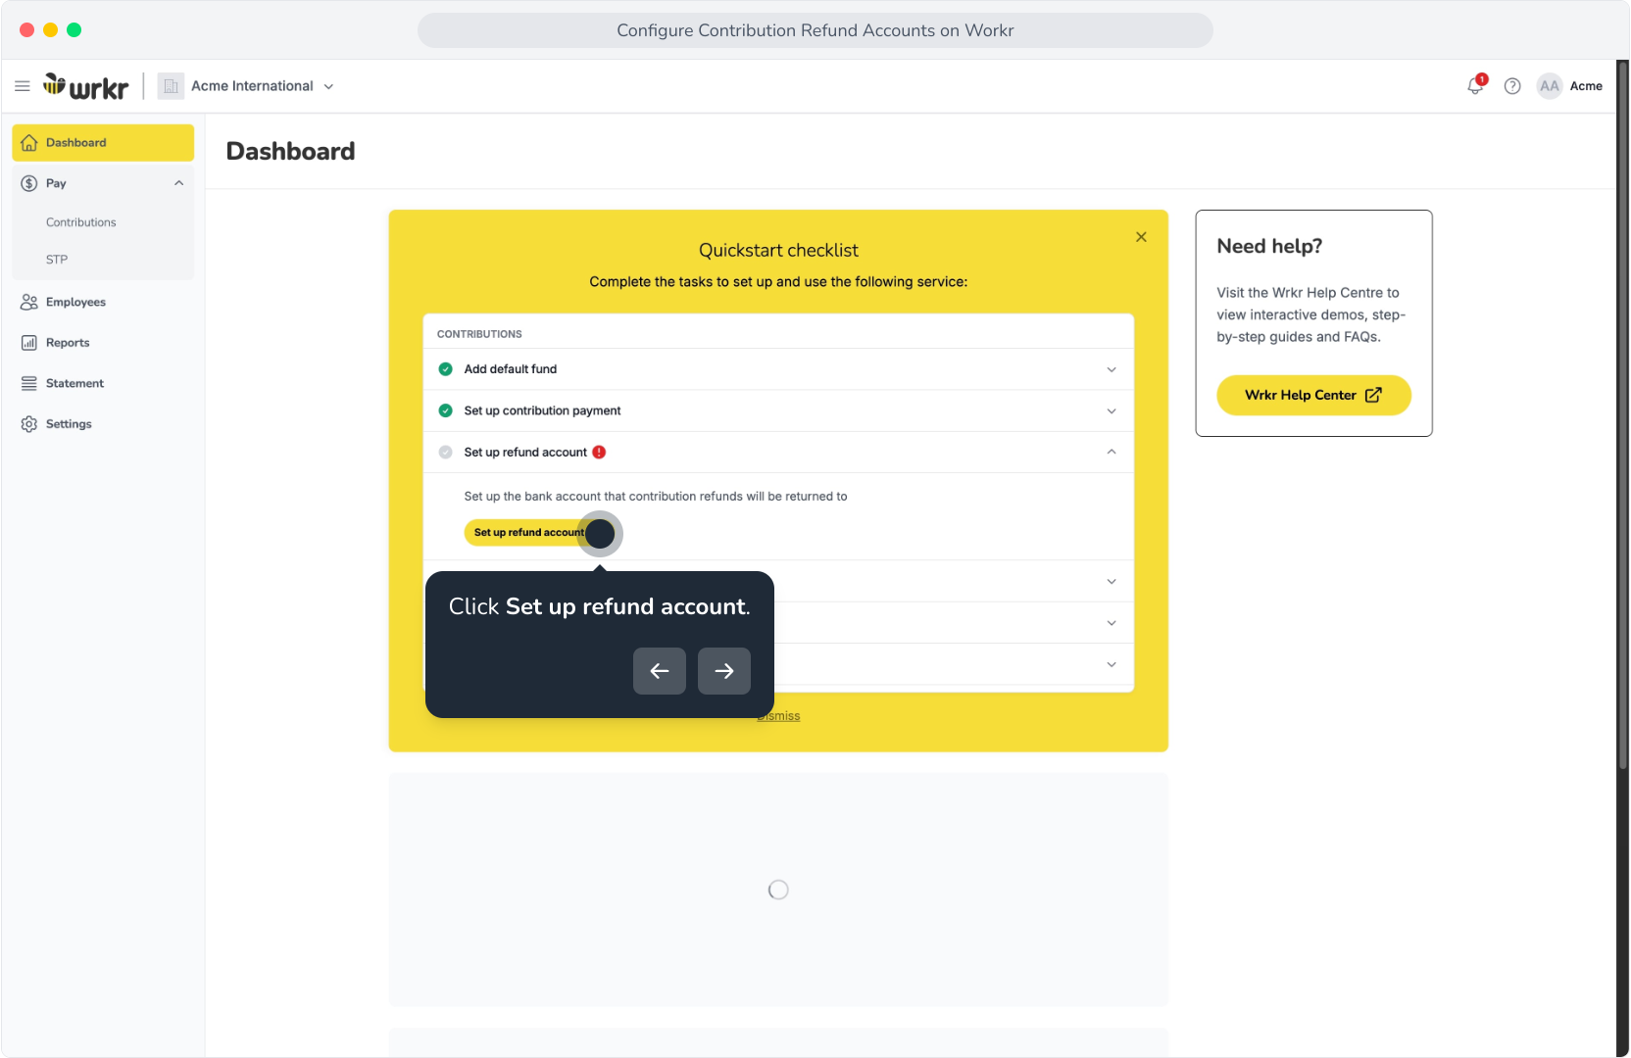
Task: Open the notifications bell icon
Action: coord(1475,86)
